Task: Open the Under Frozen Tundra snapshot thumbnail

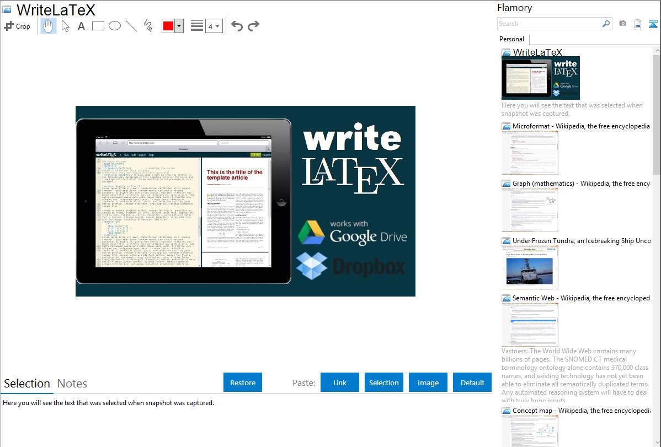Action: (x=530, y=267)
